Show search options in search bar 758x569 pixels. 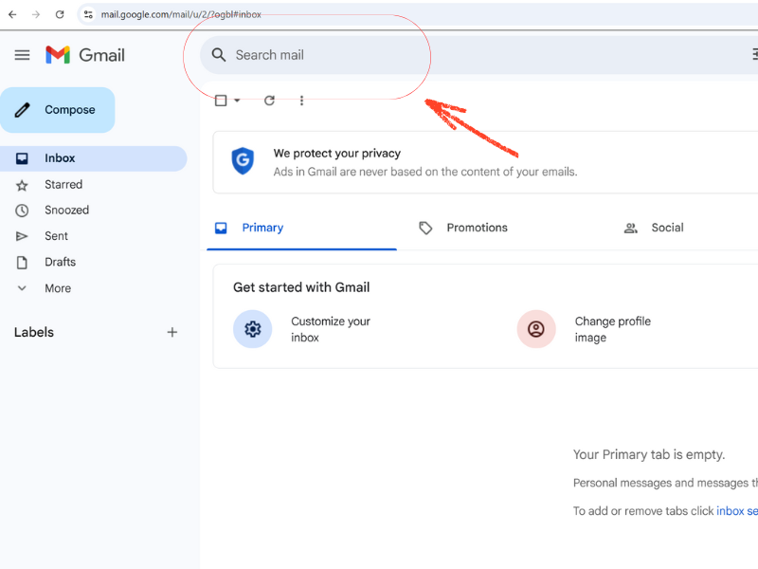(x=753, y=55)
